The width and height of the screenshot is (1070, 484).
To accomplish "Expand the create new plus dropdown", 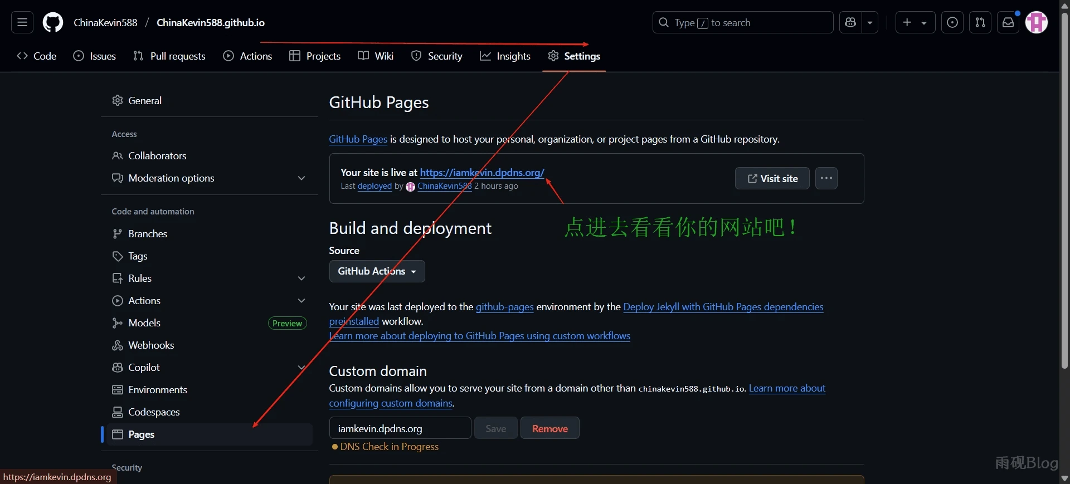I will pyautogui.click(x=915, y=23).
